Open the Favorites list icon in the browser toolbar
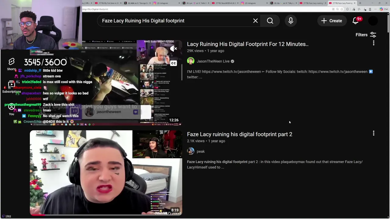 pos(359,9)
